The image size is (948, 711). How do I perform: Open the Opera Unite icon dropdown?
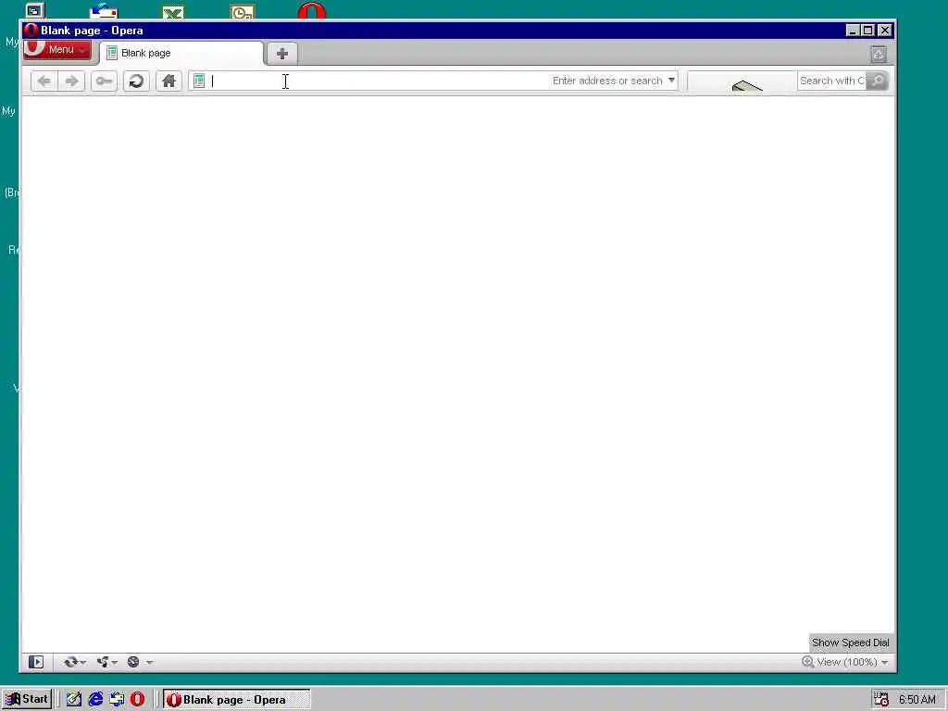106,662
